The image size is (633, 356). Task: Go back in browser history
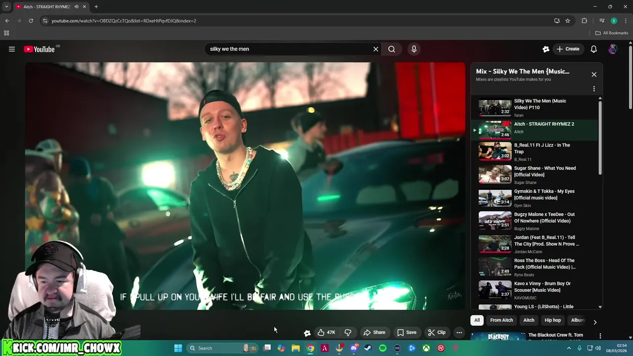(7, 21)
